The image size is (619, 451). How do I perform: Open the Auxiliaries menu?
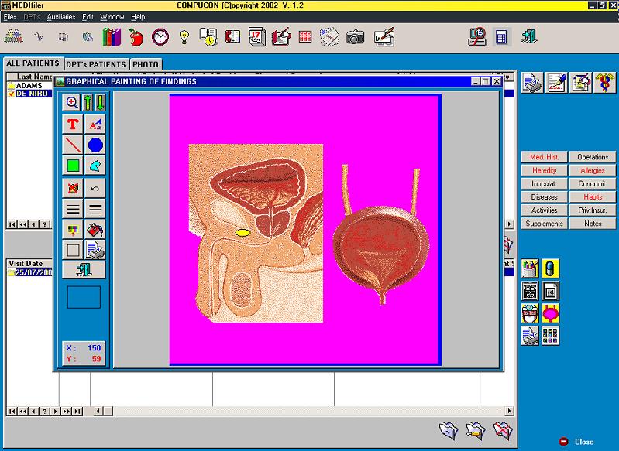[60, 17]
